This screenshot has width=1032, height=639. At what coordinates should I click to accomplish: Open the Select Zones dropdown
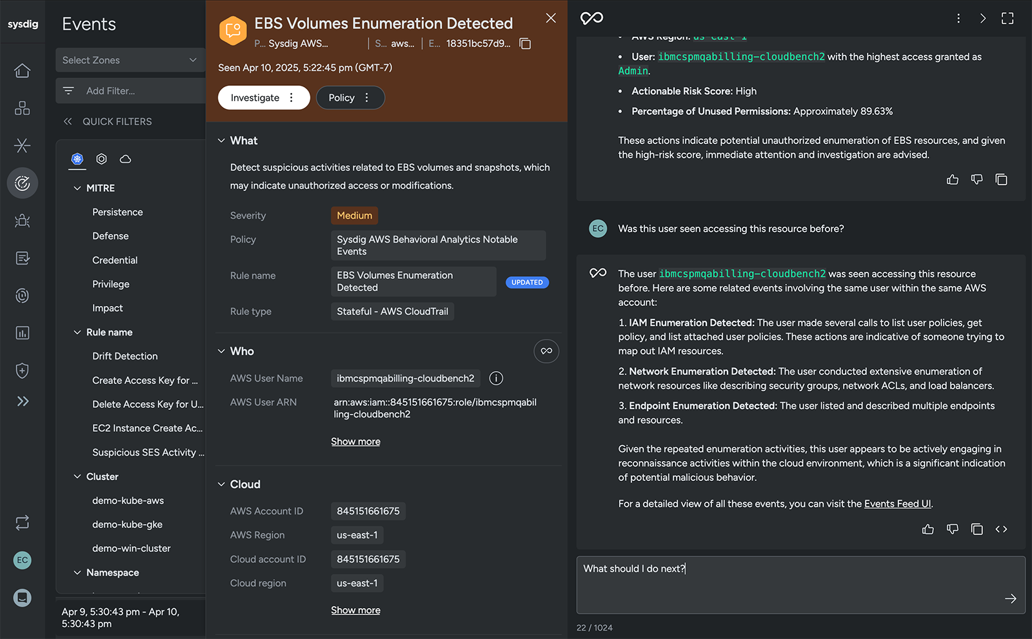[x=130, y=60]
